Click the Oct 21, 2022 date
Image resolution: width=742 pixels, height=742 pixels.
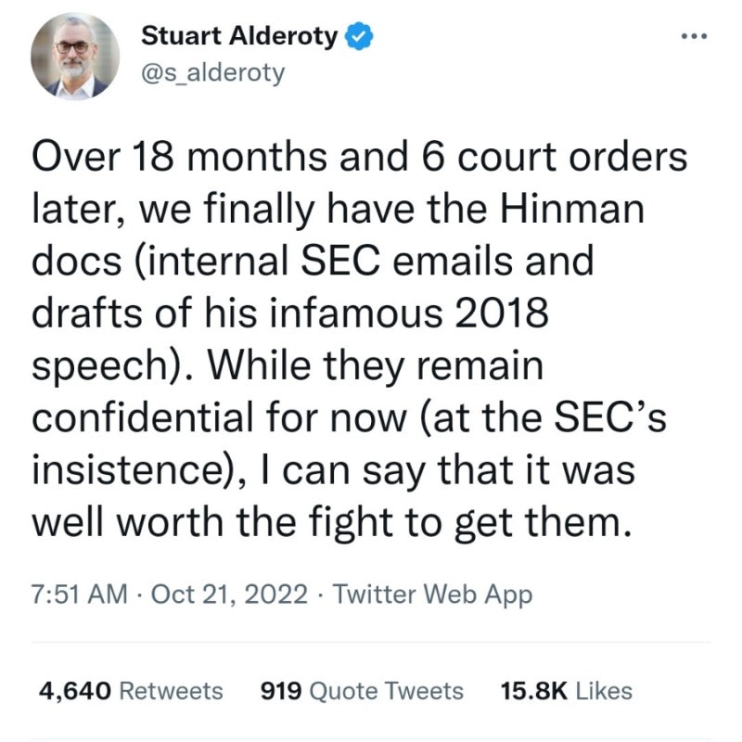(229, 594)
